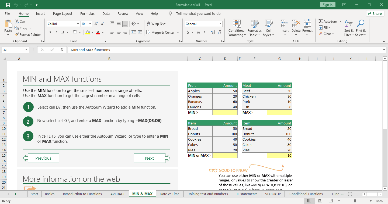388x204 pixels.
Task: Click the Increase Font Size icon
Action: (96, 24)
